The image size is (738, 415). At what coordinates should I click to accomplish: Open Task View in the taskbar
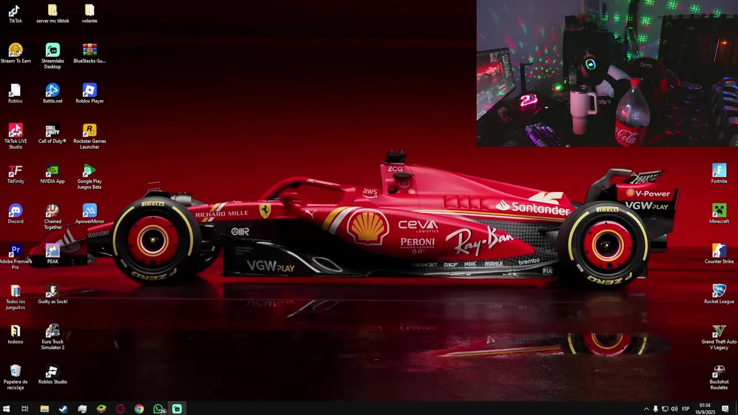25,409
